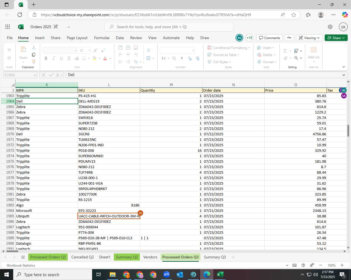
Task: Open the File menu
Action: 10,38
